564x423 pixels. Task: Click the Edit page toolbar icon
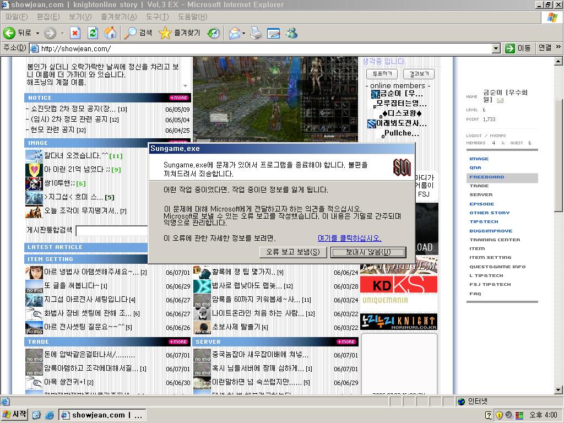point(274,33)
